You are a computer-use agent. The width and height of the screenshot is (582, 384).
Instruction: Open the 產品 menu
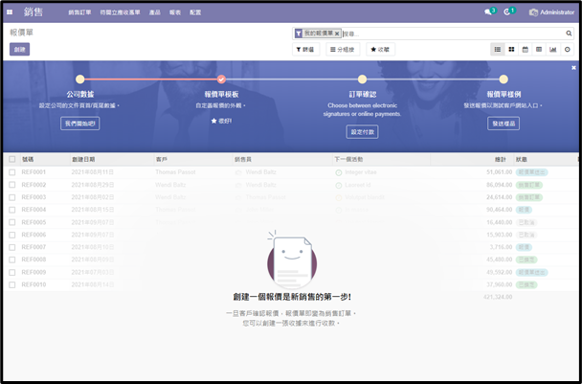pyautogui.click(x=155, y=12)
